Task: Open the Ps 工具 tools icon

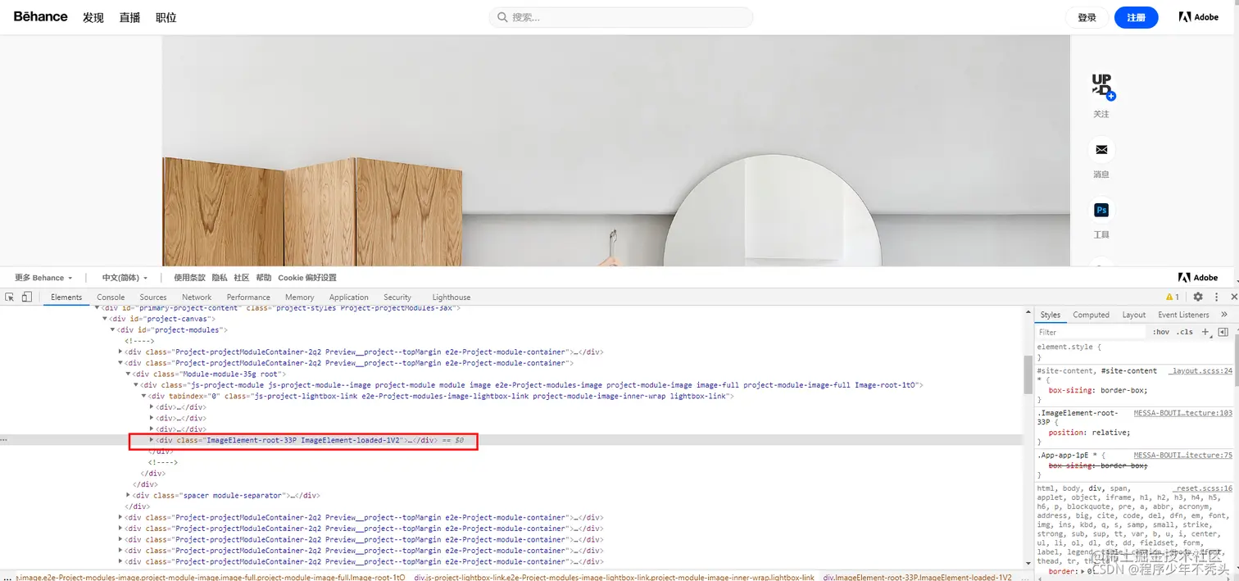Action: (1101, 211)
